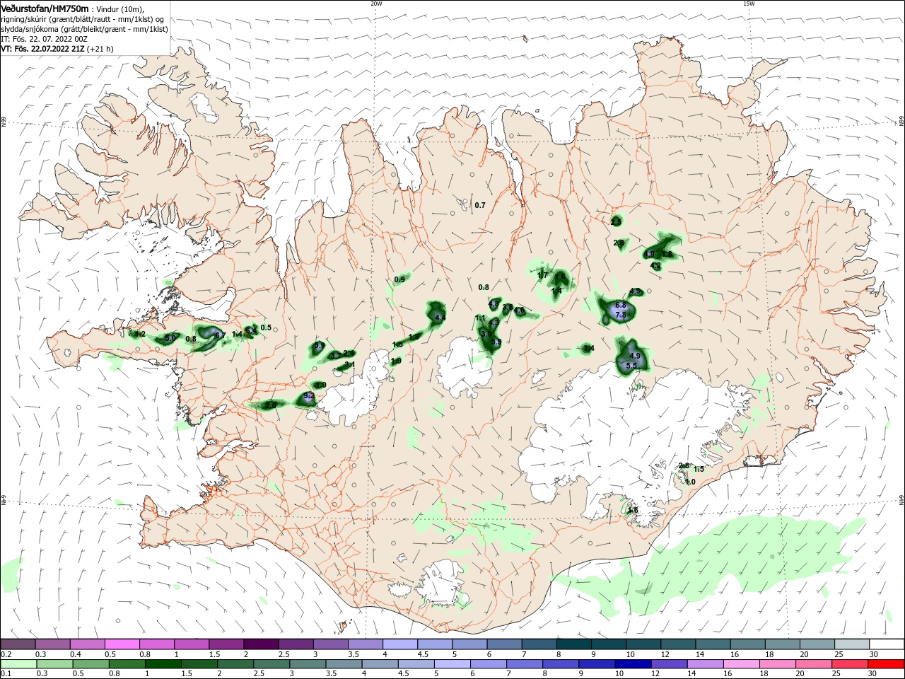This screenshot has height=679, width=905.
Task: Select blue rain swatch between 8 and 9
Action: point(560,664)
